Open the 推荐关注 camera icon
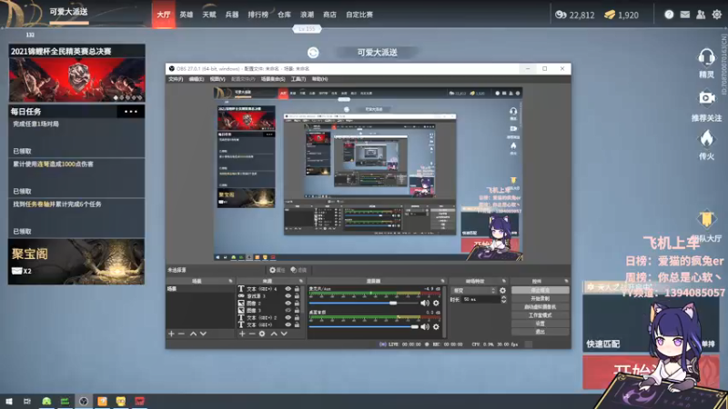 point(706,98)
